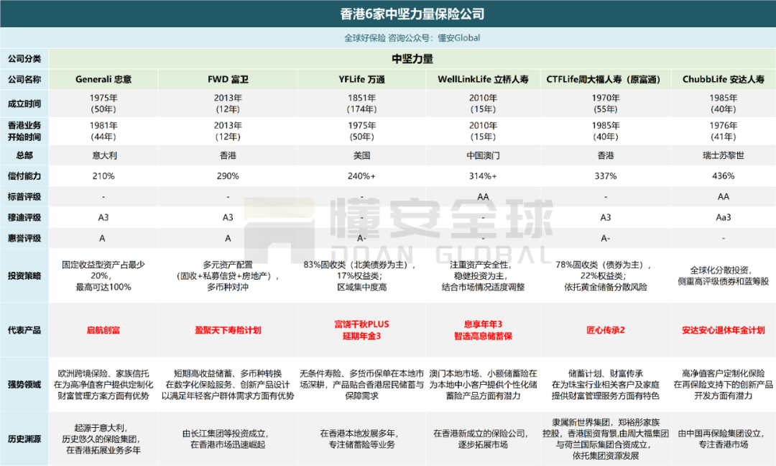Open the 启航创富 product link
The width and height of the screenshot is (776, 466).
[x=103, y=330]
